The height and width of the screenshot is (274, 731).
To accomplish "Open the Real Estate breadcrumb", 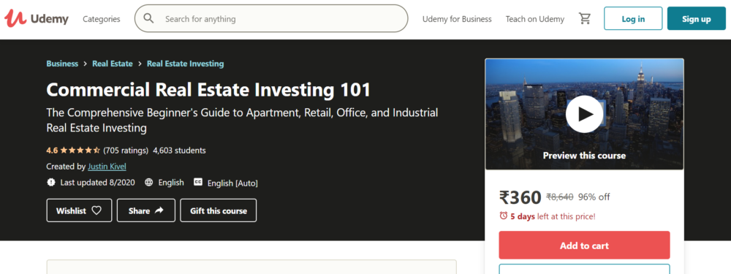I will pos(113,64).
